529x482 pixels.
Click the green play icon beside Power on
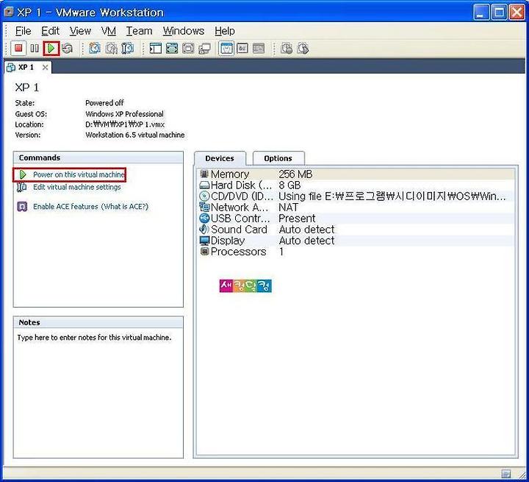[23, 174]
